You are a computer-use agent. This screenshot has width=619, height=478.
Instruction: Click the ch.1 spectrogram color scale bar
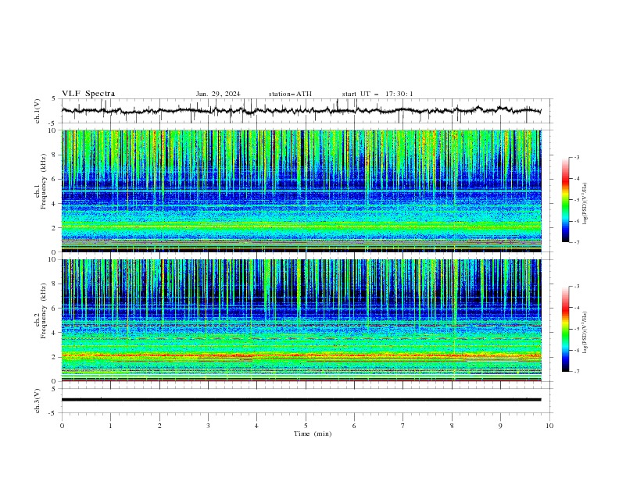(x=565, y=200)
